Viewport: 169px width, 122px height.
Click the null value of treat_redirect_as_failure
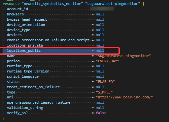100,87
